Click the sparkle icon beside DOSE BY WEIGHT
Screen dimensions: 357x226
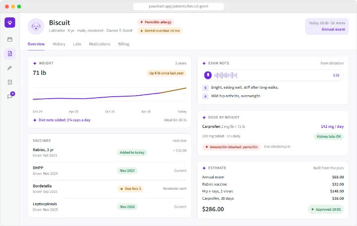coord(204,117)
